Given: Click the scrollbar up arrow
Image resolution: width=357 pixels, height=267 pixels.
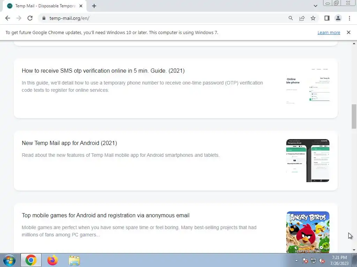Looking at the screenshot, I should click(x=354, y=43).
